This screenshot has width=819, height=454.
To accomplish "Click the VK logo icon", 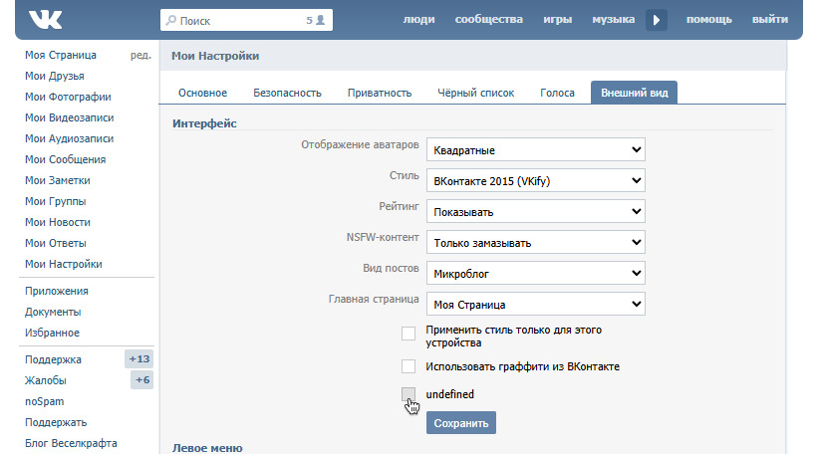I will click(x=46, y=19).
